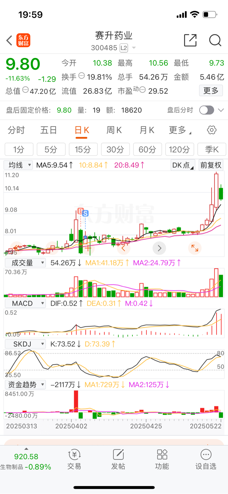Toggle the 盘后分时 switch
228x494 pixels.
207,110
